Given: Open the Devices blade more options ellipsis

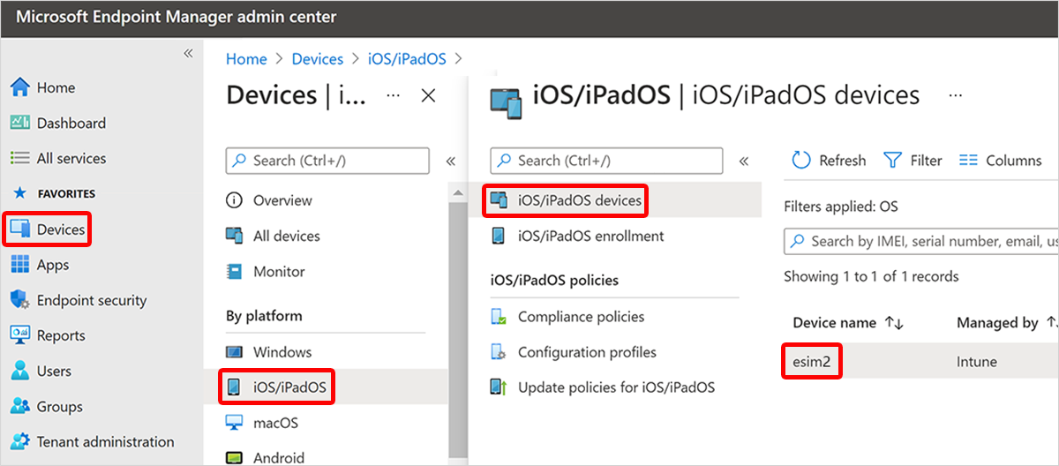Looking at the screenshot, I should coord(394,95).
